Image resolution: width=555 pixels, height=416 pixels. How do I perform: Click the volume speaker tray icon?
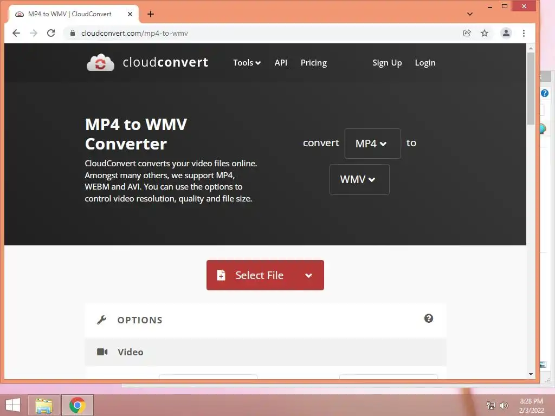(504, 405)
